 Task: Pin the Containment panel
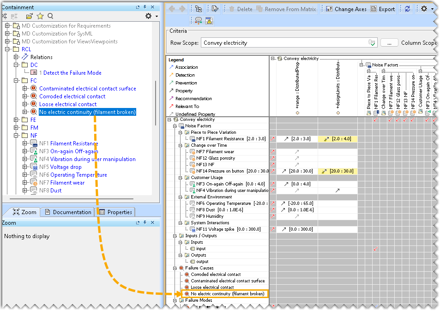point(145,7)
